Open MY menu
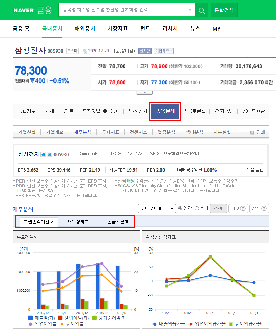This screenshot has width=276, height=331. point(216,29)
